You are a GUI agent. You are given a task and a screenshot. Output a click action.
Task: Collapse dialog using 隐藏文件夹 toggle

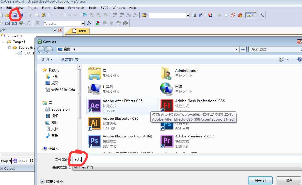[x=52, y=182]
